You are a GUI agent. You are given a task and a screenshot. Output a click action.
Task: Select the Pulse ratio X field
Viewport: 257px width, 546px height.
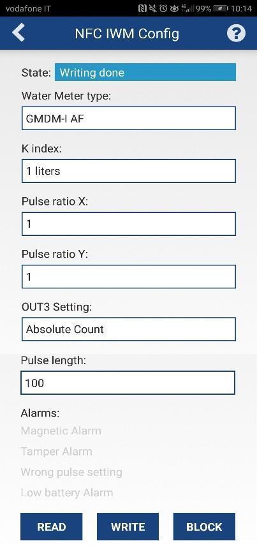(129, 224)
